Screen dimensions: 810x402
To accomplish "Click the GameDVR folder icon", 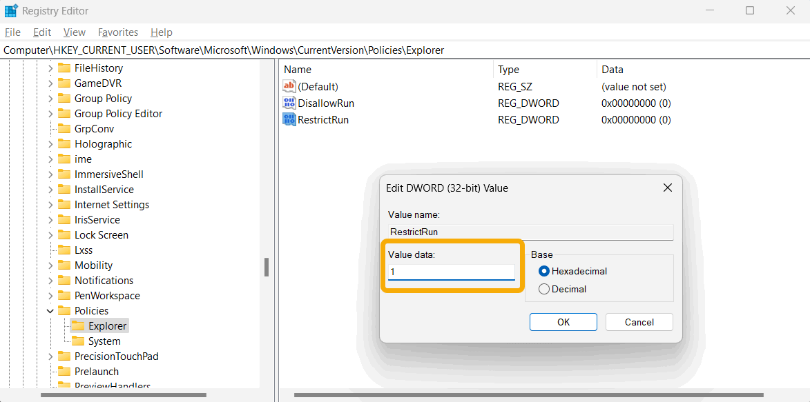I will coord(64,83).
